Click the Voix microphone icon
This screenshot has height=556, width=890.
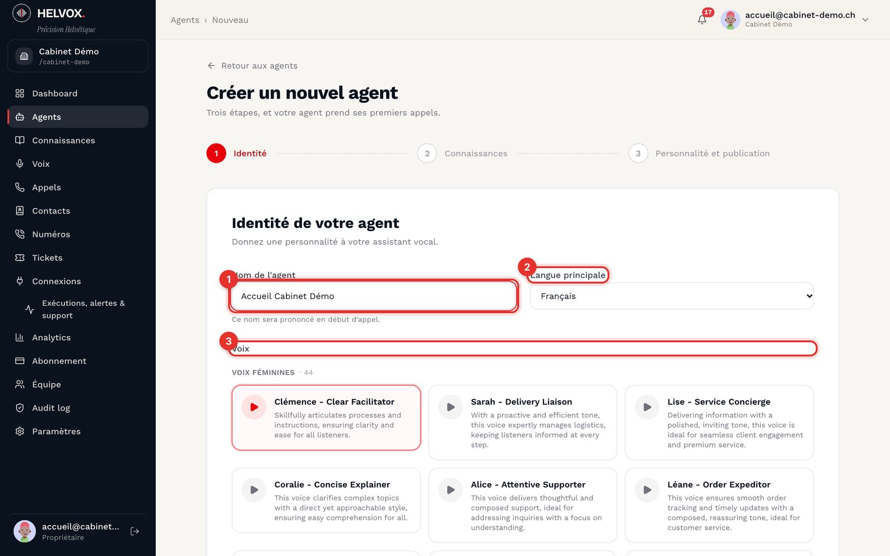pyautogui.click(x=20, y=163)
